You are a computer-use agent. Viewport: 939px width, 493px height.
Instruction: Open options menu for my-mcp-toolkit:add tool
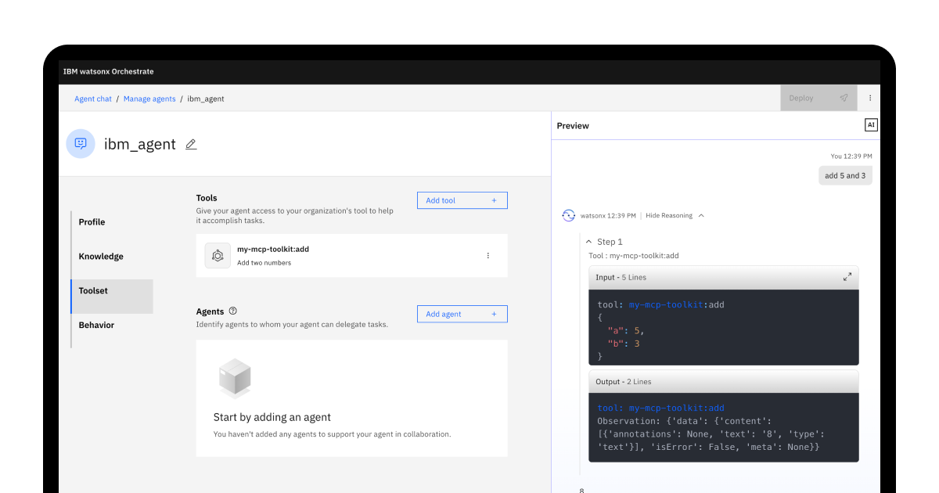click(x=488, y=256)
